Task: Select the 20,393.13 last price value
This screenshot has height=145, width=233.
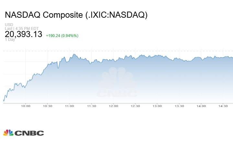Action: point(24,34)
